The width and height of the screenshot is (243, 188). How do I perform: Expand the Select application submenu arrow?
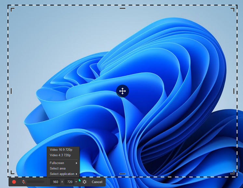pyautogui.click(x=76, y=174)
